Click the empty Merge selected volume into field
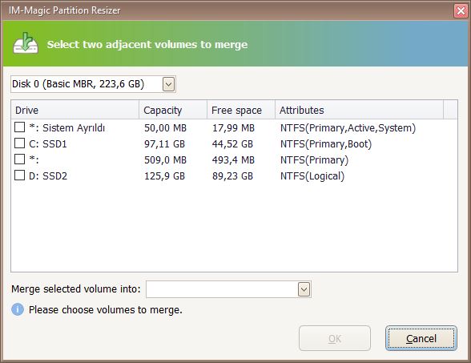Viewport: 471px width, 363px height. point(228,290)
